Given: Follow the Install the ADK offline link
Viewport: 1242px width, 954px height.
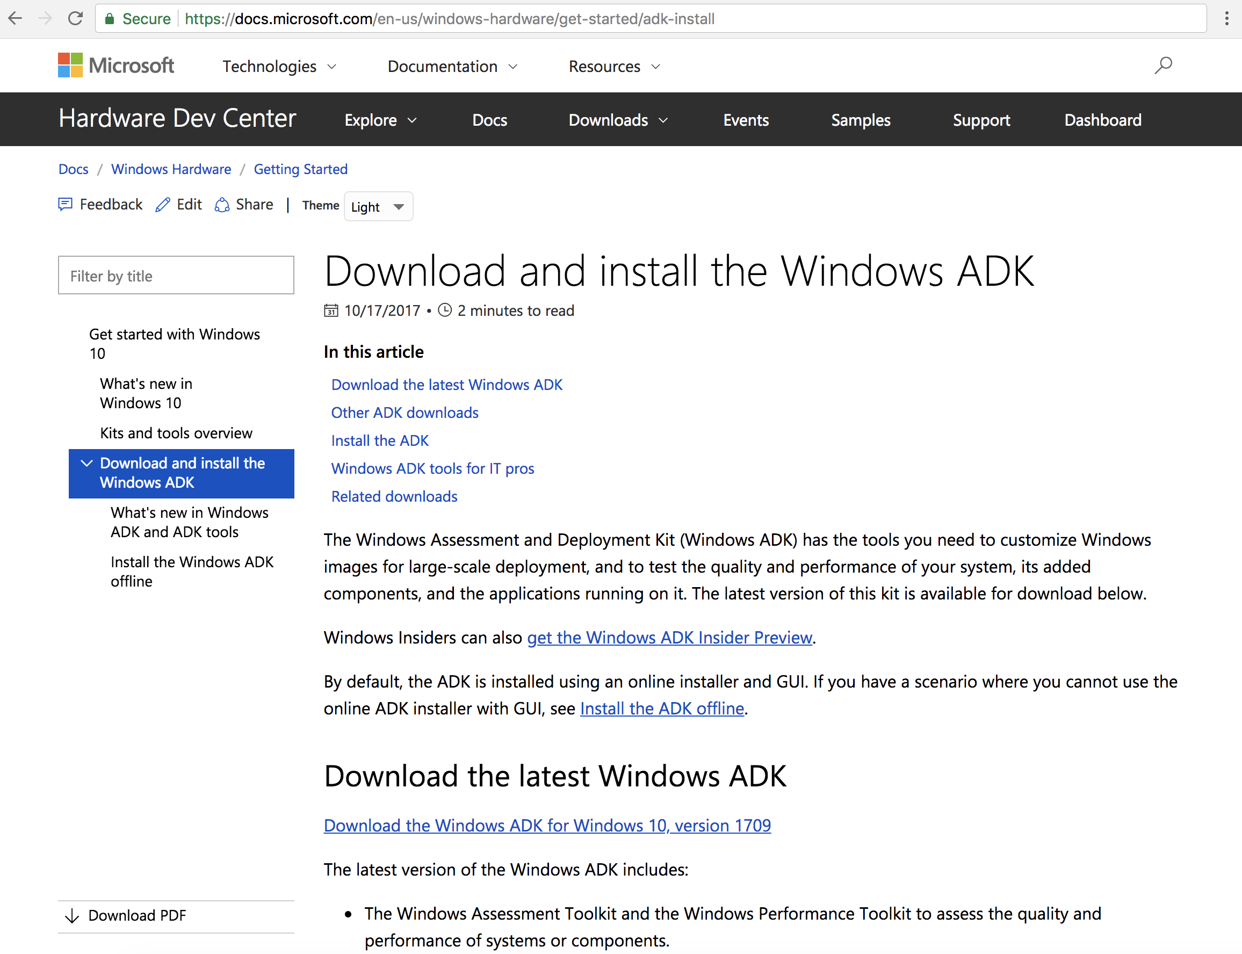Looking at the screenshot, I should click(662, 708).
